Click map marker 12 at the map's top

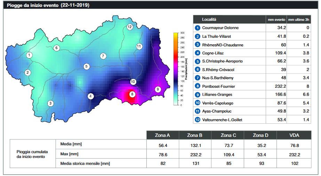(130, 27)
